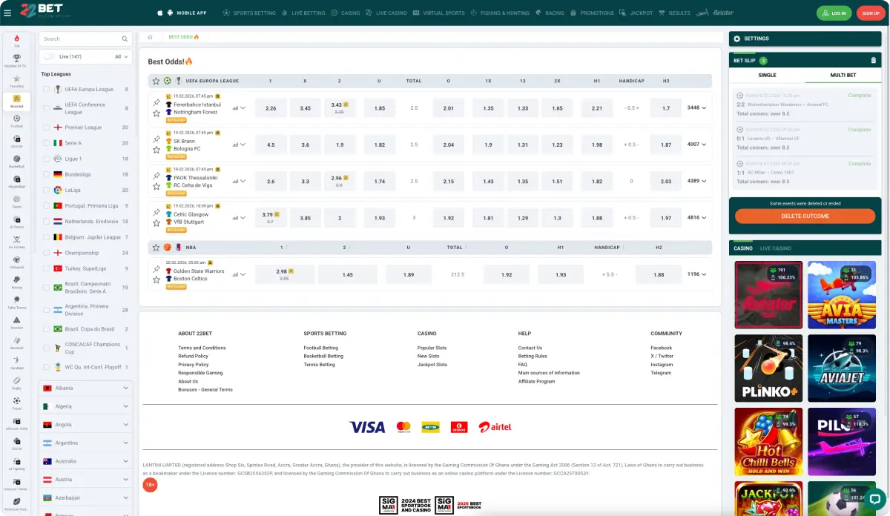The height and width of the screenshot is (516, 890).
Task: Click the Mobile App link in the header
Action: click(x=193, y=13)
